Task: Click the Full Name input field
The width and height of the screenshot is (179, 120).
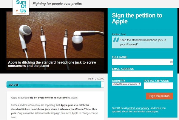Action: coord(143,62)
